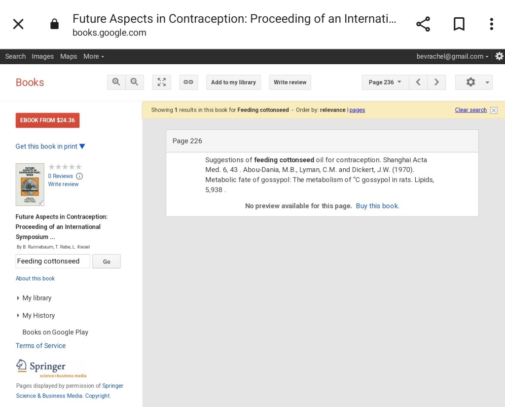Toggle full screen view icon
The image size is (505, 407).
click(x=162, y=82)
